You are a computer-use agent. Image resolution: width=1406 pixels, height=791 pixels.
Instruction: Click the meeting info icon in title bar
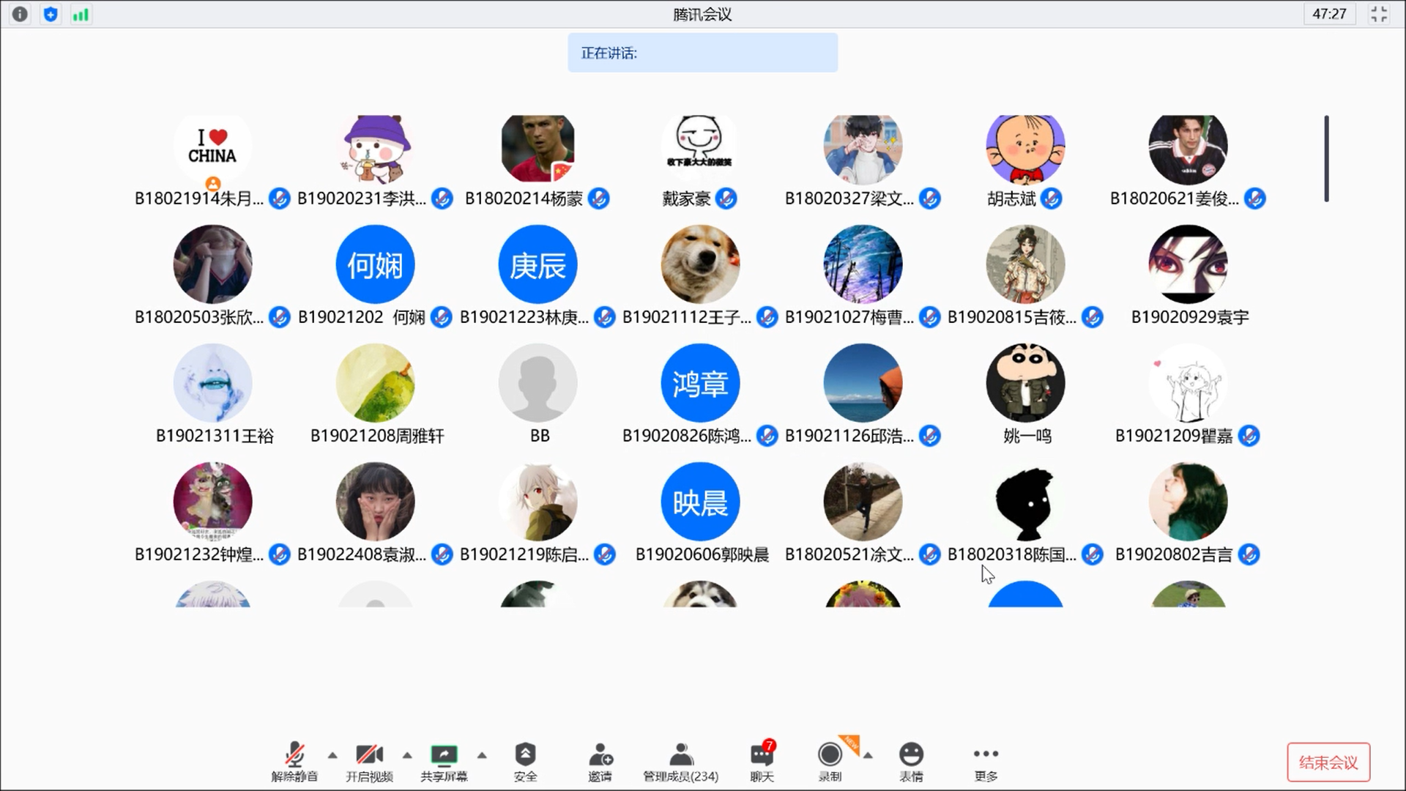pos(20,14)
